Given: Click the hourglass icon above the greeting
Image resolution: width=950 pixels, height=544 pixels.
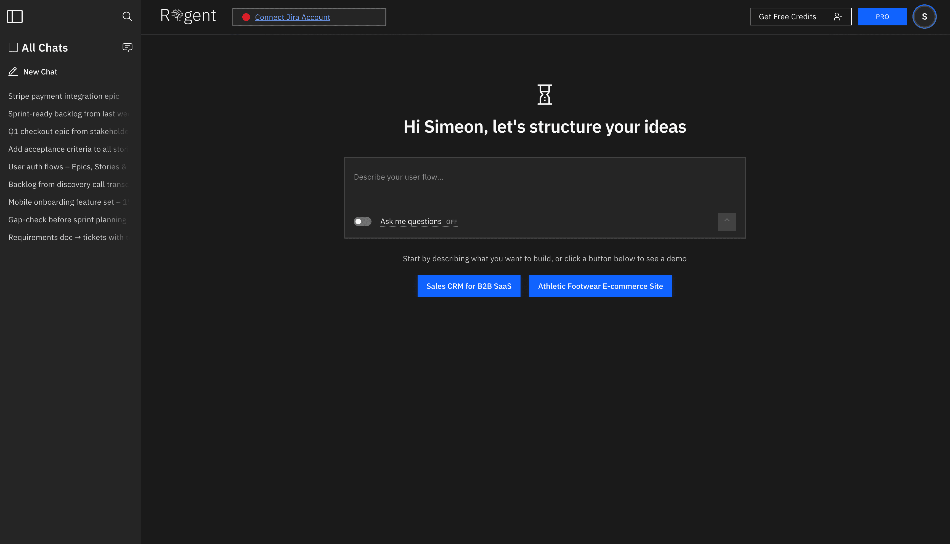Looking at the screenshot, I should [x=545, y=94].
